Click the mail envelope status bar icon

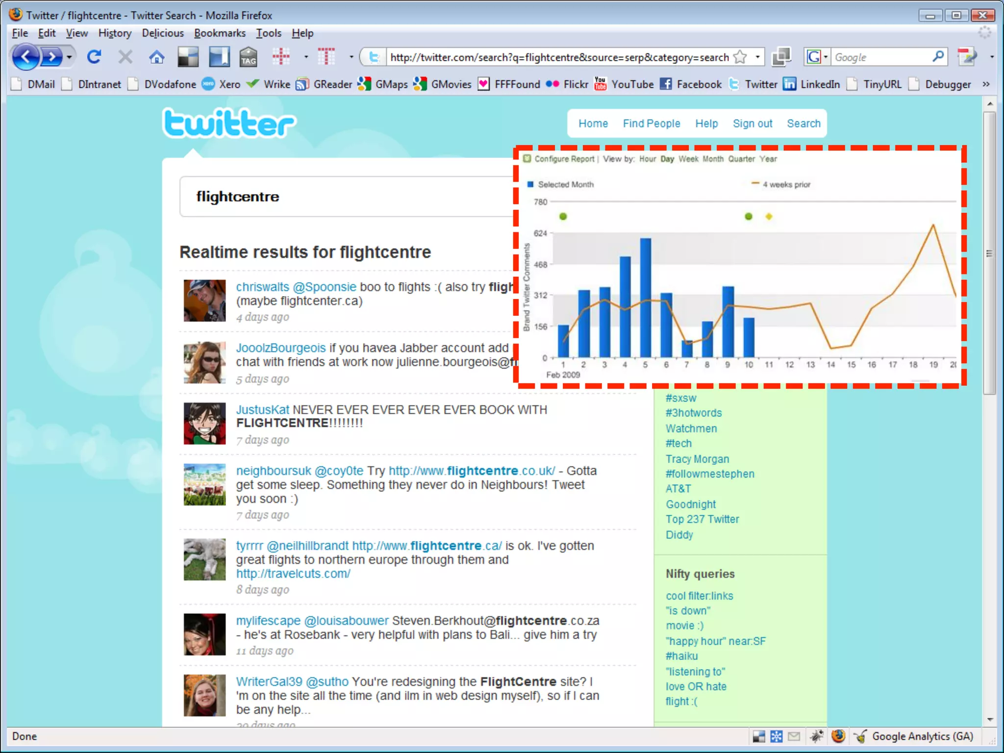(x=794, y=736)
